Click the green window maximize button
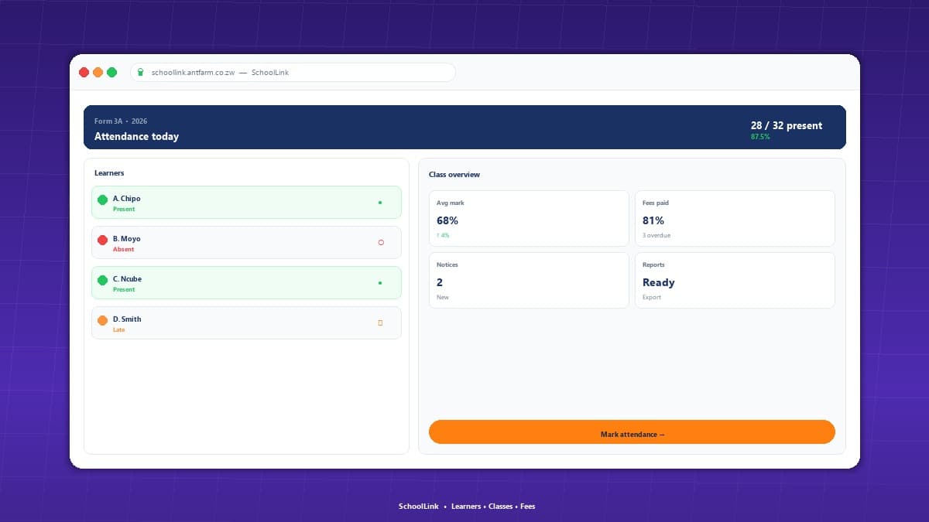929x522 pixels. pos(111,73)
